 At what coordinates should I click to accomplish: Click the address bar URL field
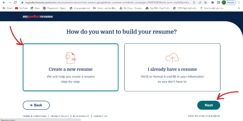[106, 2]
